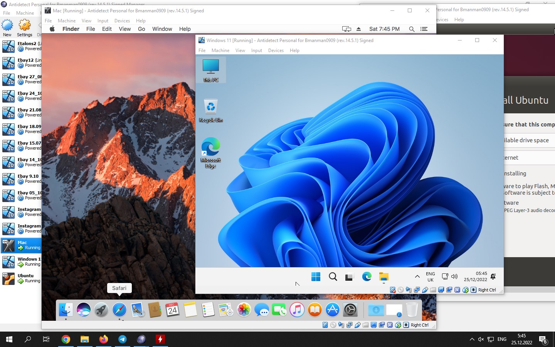Click the Spotlight search icon in the macOS menu bar
Screen dimensions: 555x347
412,29
